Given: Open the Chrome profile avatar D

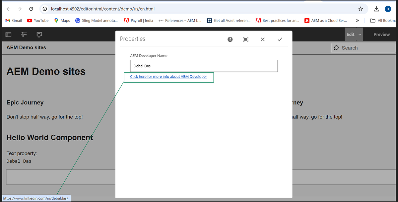Looking at the screenshot, I should click(388, 9).
